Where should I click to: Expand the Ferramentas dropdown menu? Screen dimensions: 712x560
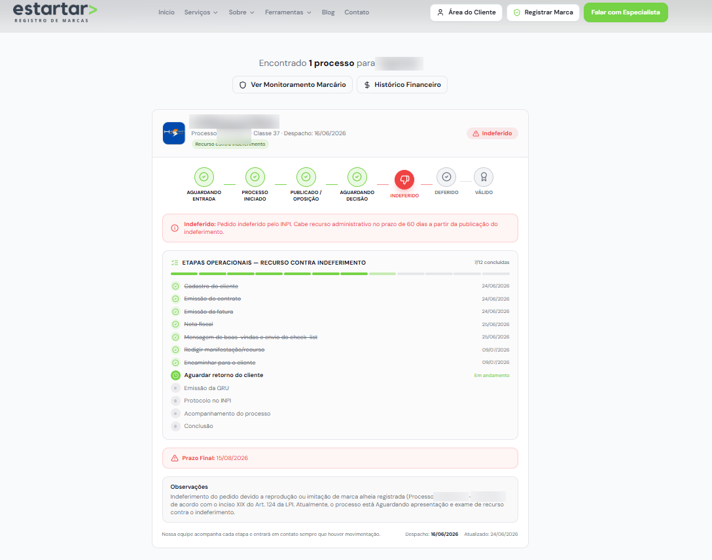tap(288, 12)
